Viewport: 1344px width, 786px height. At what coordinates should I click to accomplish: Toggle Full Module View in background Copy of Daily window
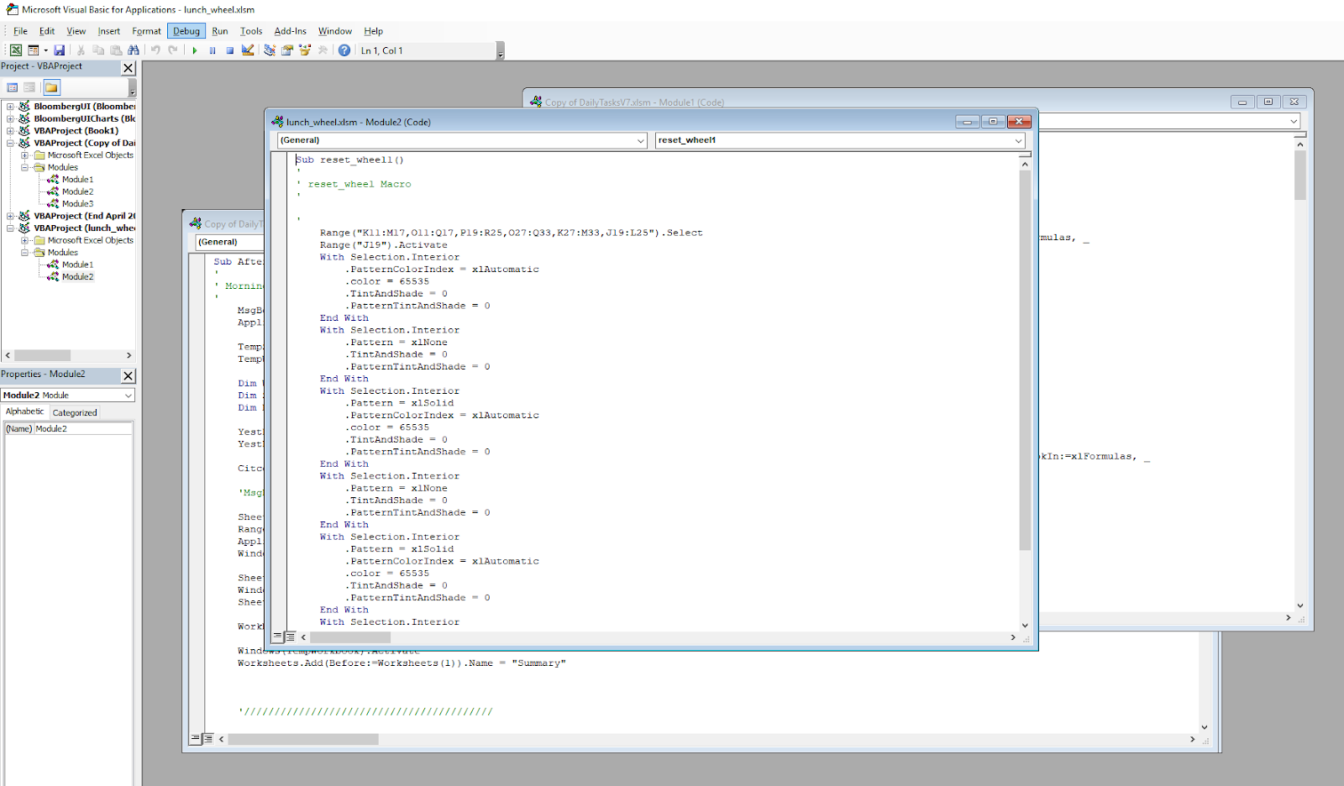207,739
